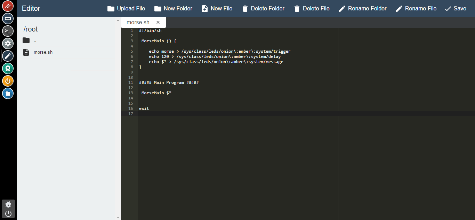Open the red arrows app in sidebar
The width and height of the screenshot is (475, 220).
8,6
